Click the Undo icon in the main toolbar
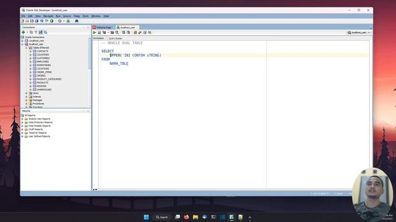Viewport: 396px width, 222px height. tap(41, 21)
